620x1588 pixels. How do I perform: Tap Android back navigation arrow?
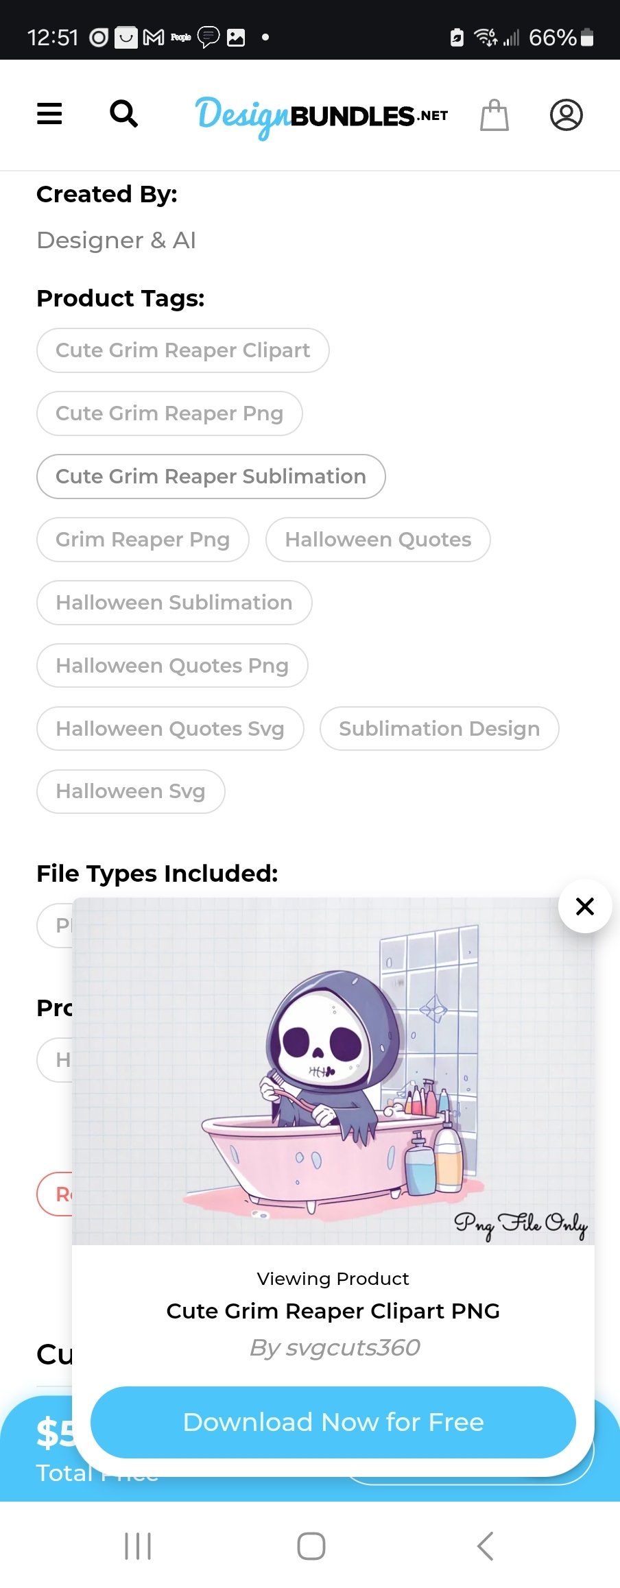(x=485, y=1546)
